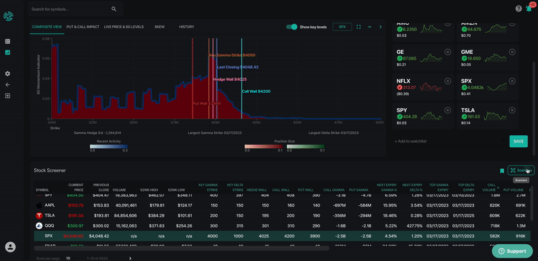Remove SPX from the watchlist
Viewport: 538px width, 261px height.
(x=512, y=81)
